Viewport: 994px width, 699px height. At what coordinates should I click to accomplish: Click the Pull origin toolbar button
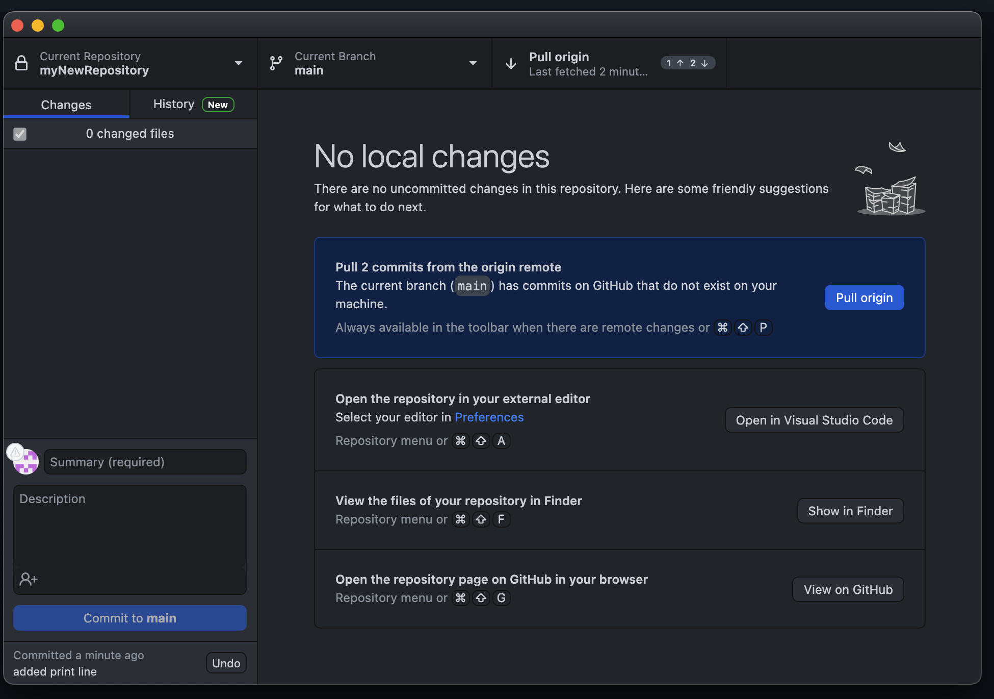609,63
